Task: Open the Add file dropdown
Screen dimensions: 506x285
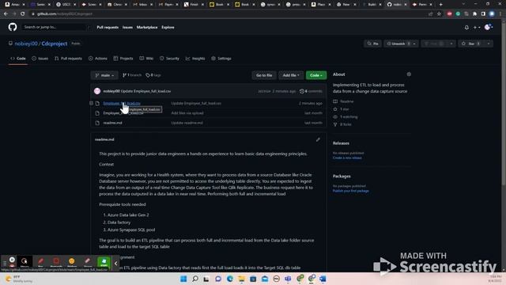Action: pos(291,75)
